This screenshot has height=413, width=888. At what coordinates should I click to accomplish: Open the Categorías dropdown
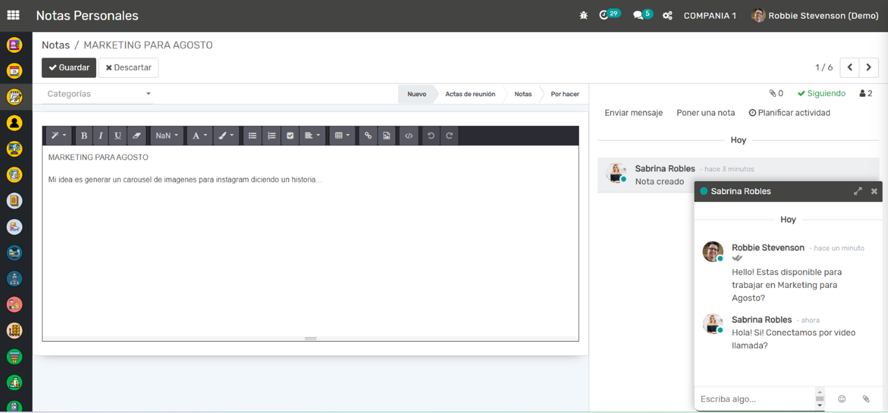pyautogui.click(x=98, y=94)
